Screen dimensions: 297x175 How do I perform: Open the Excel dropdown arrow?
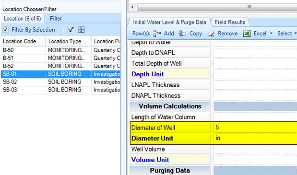(x=271, y=33)
